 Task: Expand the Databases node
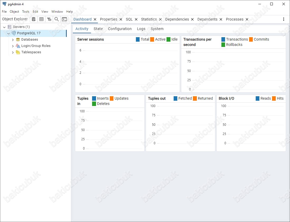(x=13, y=40)
